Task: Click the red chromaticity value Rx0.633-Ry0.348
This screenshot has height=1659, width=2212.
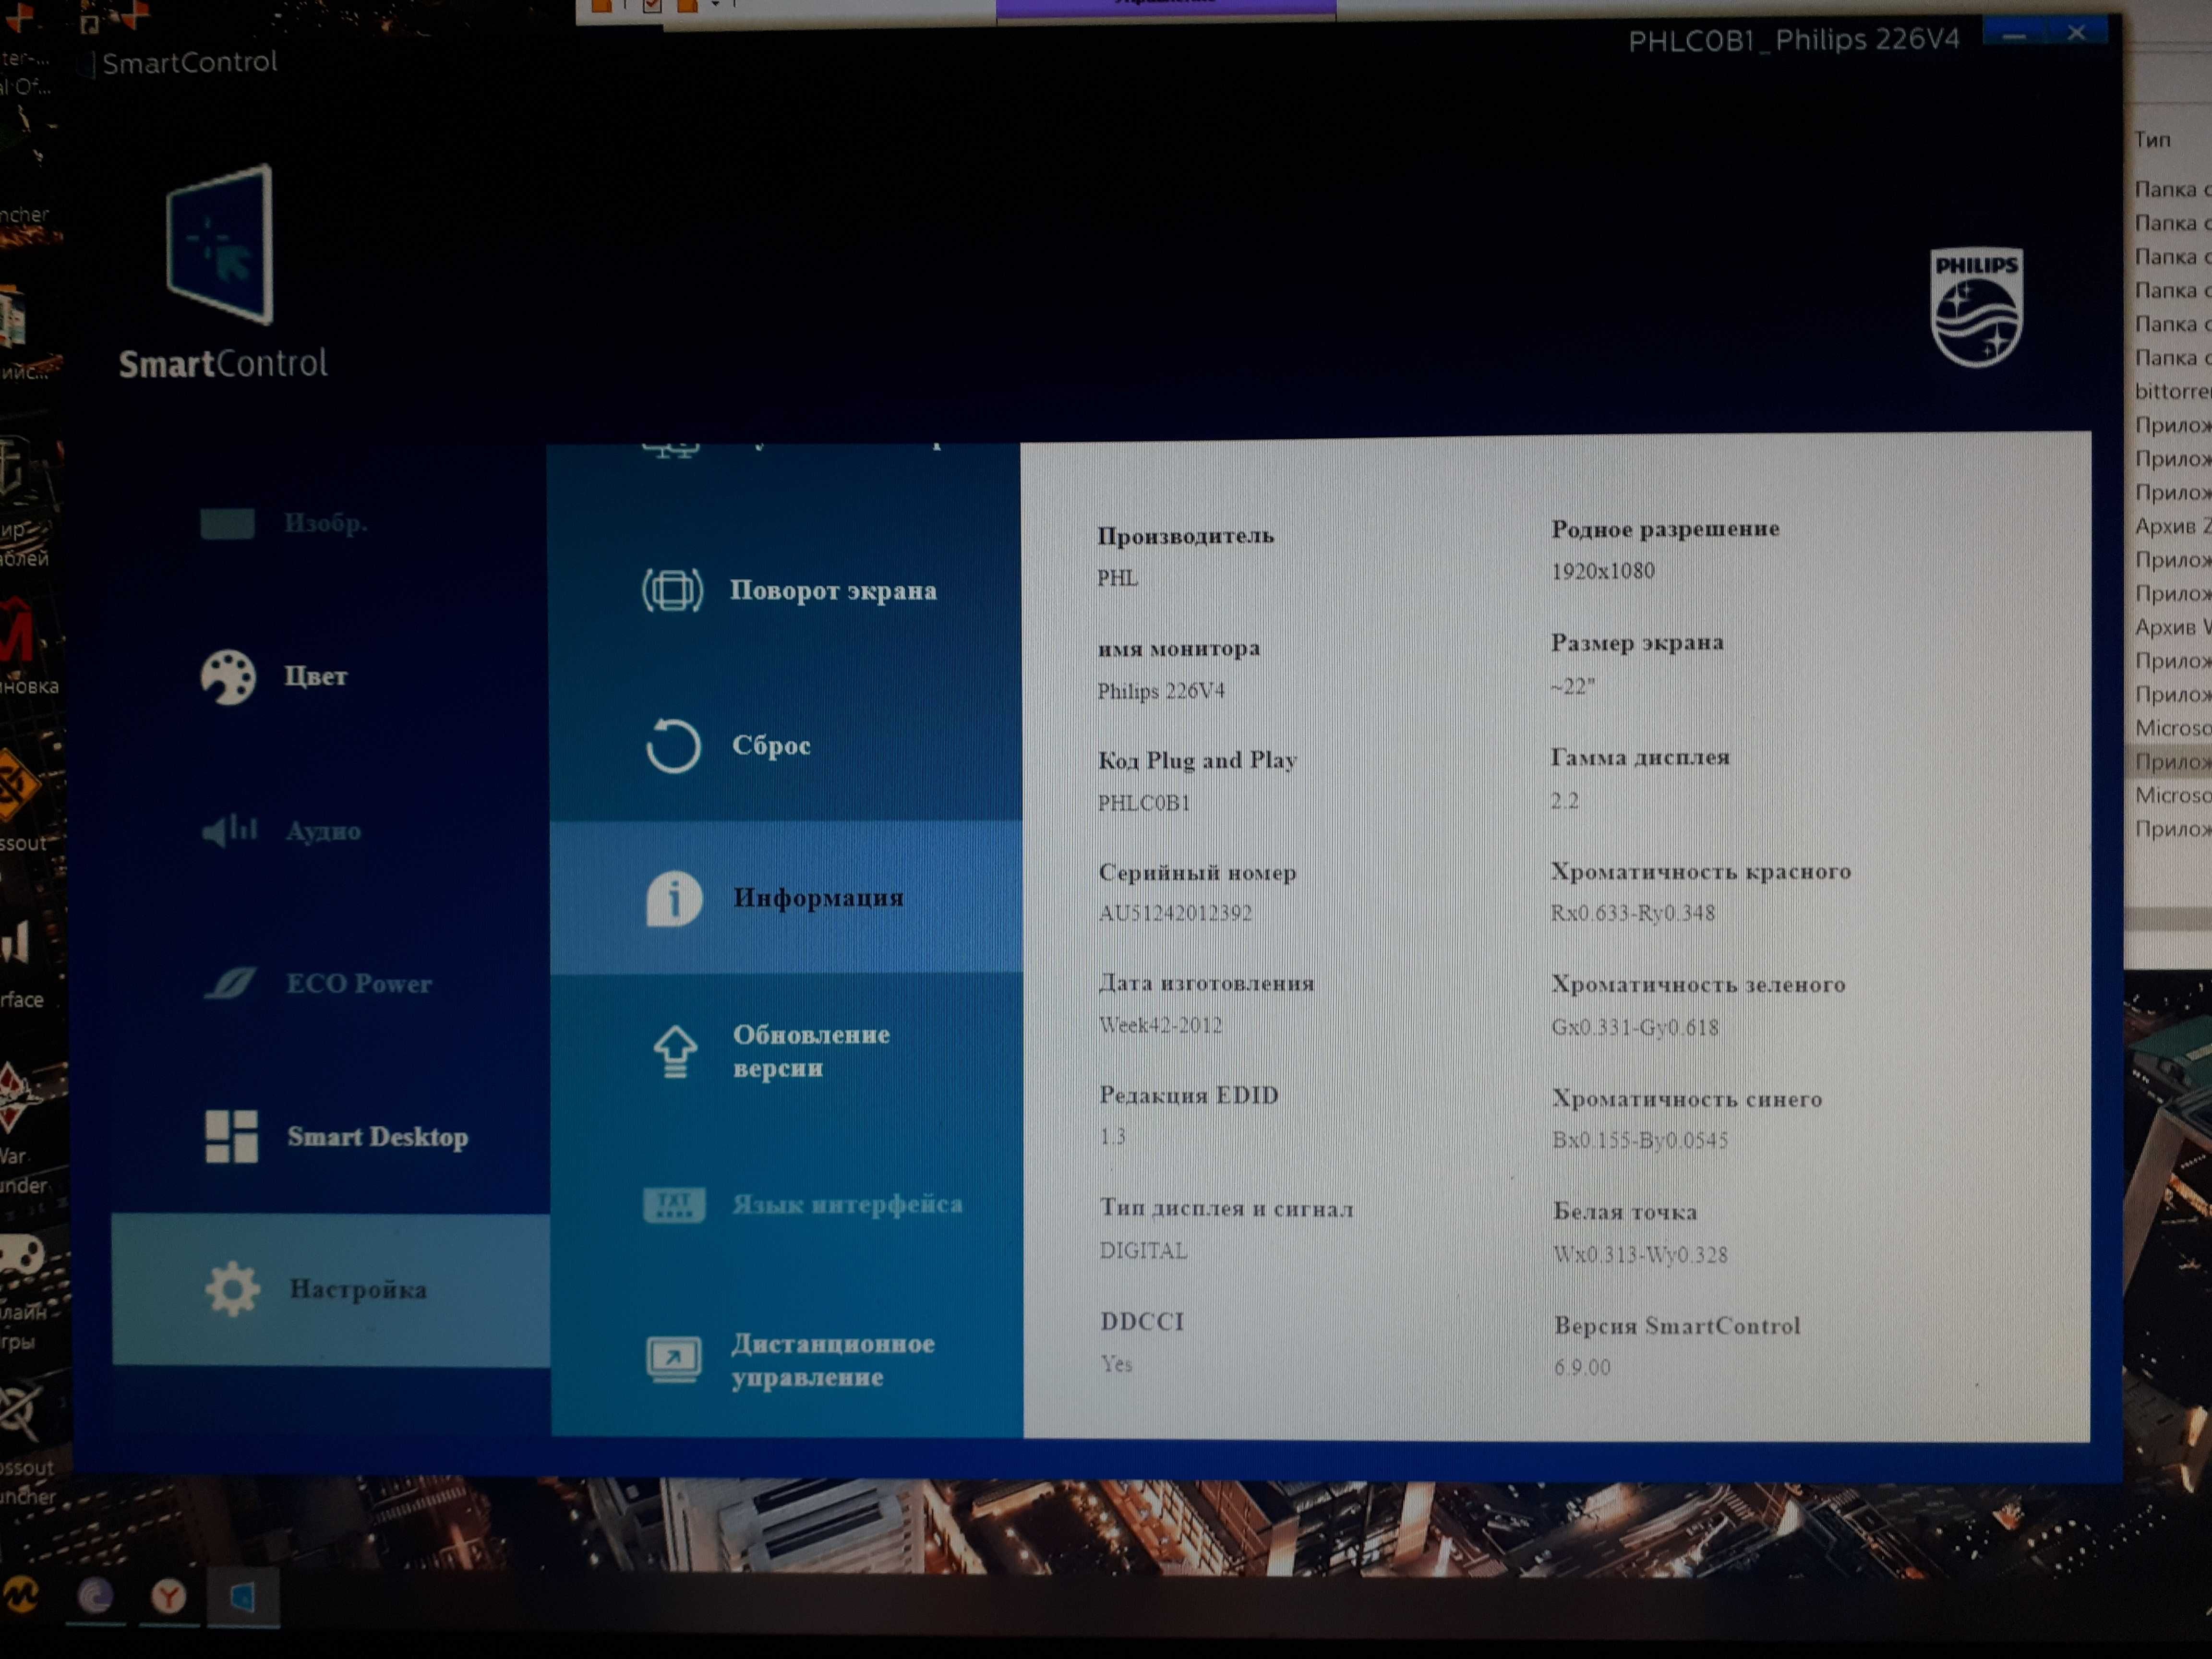Action: click(x=1633, y=913)
